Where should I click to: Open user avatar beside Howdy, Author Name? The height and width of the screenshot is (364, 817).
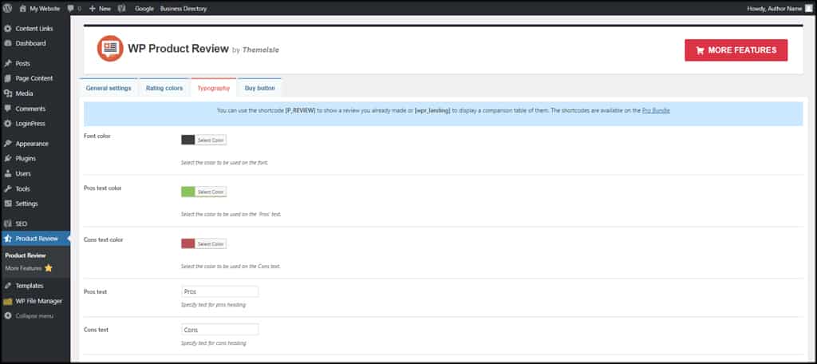tap(809, 8)
